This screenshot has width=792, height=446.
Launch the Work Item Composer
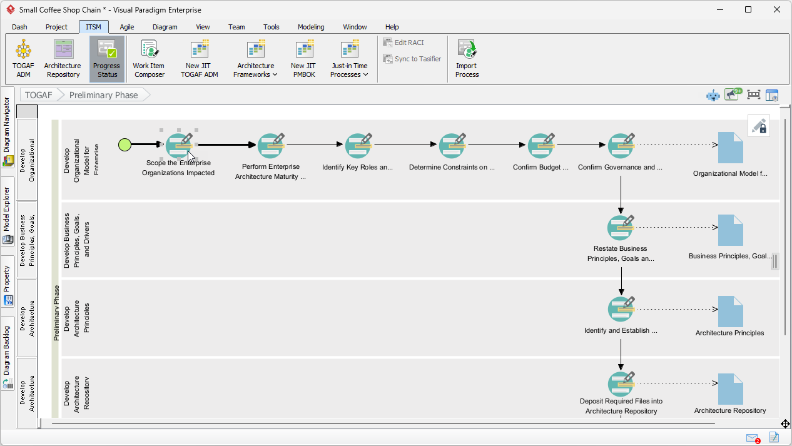[148, 59]
